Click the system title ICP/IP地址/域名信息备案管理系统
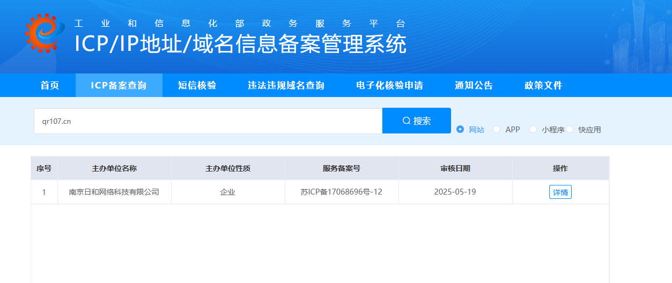 point(240,44)
